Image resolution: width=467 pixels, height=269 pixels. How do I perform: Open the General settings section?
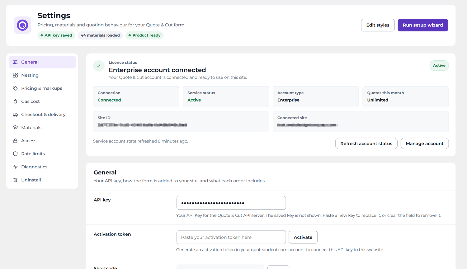pos(42,62)
